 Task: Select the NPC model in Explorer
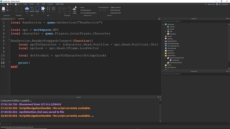[x=171, y=32]
